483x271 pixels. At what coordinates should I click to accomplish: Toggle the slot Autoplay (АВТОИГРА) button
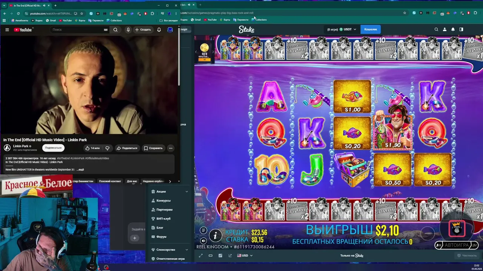(457, 245)
